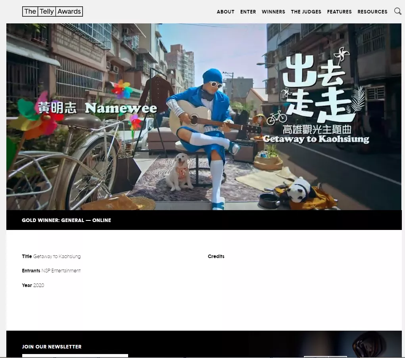Click the Getaway to Kaohsiung hero image
405x358 pixels.
click(x=204, y=117)
